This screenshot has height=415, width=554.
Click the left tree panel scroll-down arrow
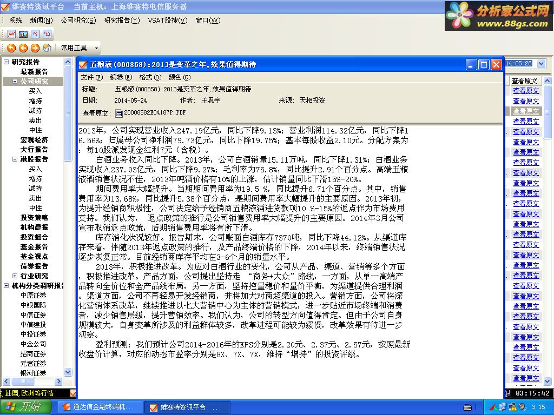68,372
